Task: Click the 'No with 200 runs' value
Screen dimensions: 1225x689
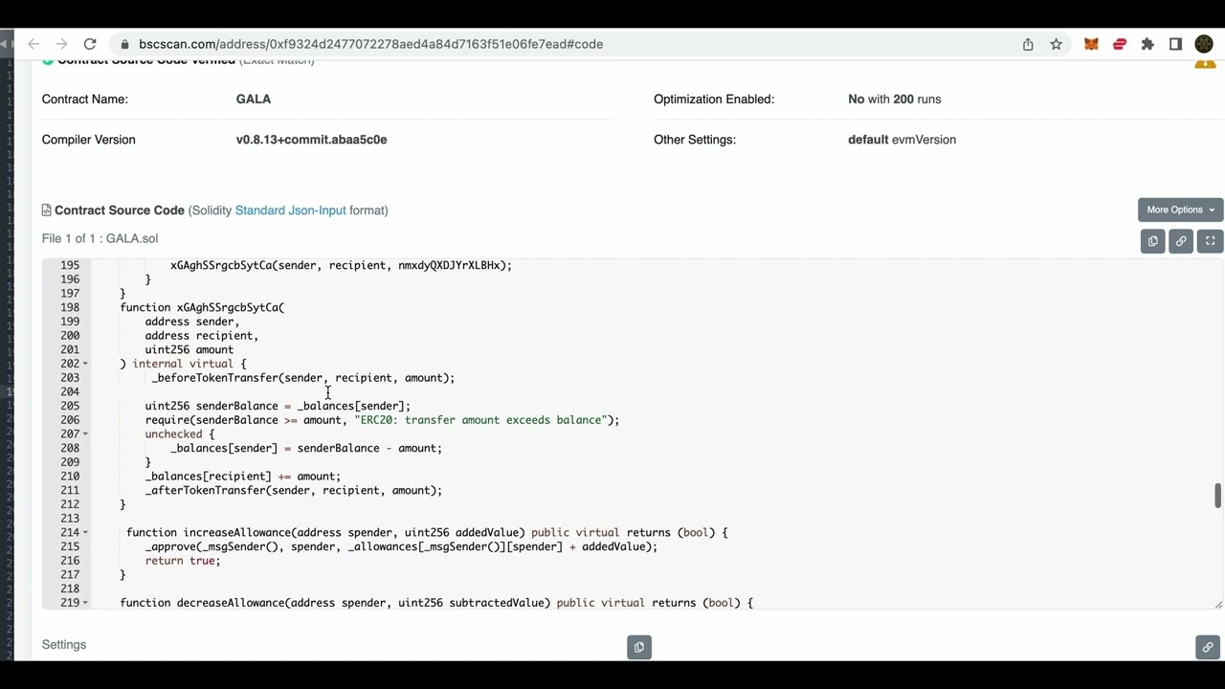Action: [x=894, y=100]
